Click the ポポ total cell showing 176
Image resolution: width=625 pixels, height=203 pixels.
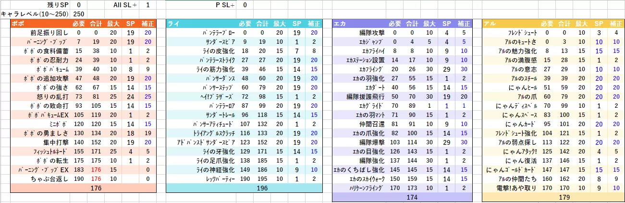[96, 188]
